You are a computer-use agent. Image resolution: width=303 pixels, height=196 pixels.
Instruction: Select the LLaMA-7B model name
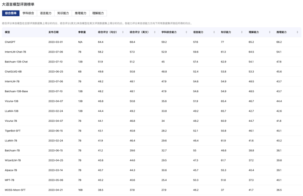pyautogui.click(x=11, y=141)
